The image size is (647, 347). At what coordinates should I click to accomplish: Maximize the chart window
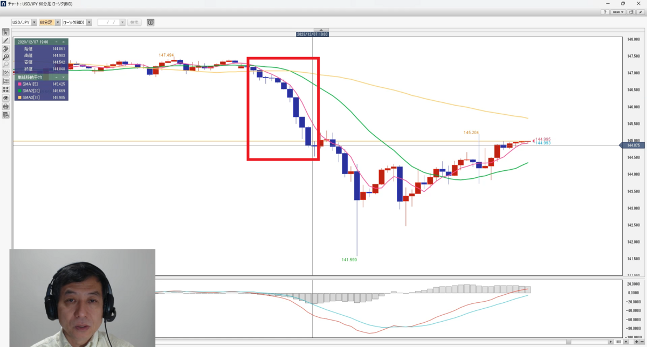click(623, 3)
